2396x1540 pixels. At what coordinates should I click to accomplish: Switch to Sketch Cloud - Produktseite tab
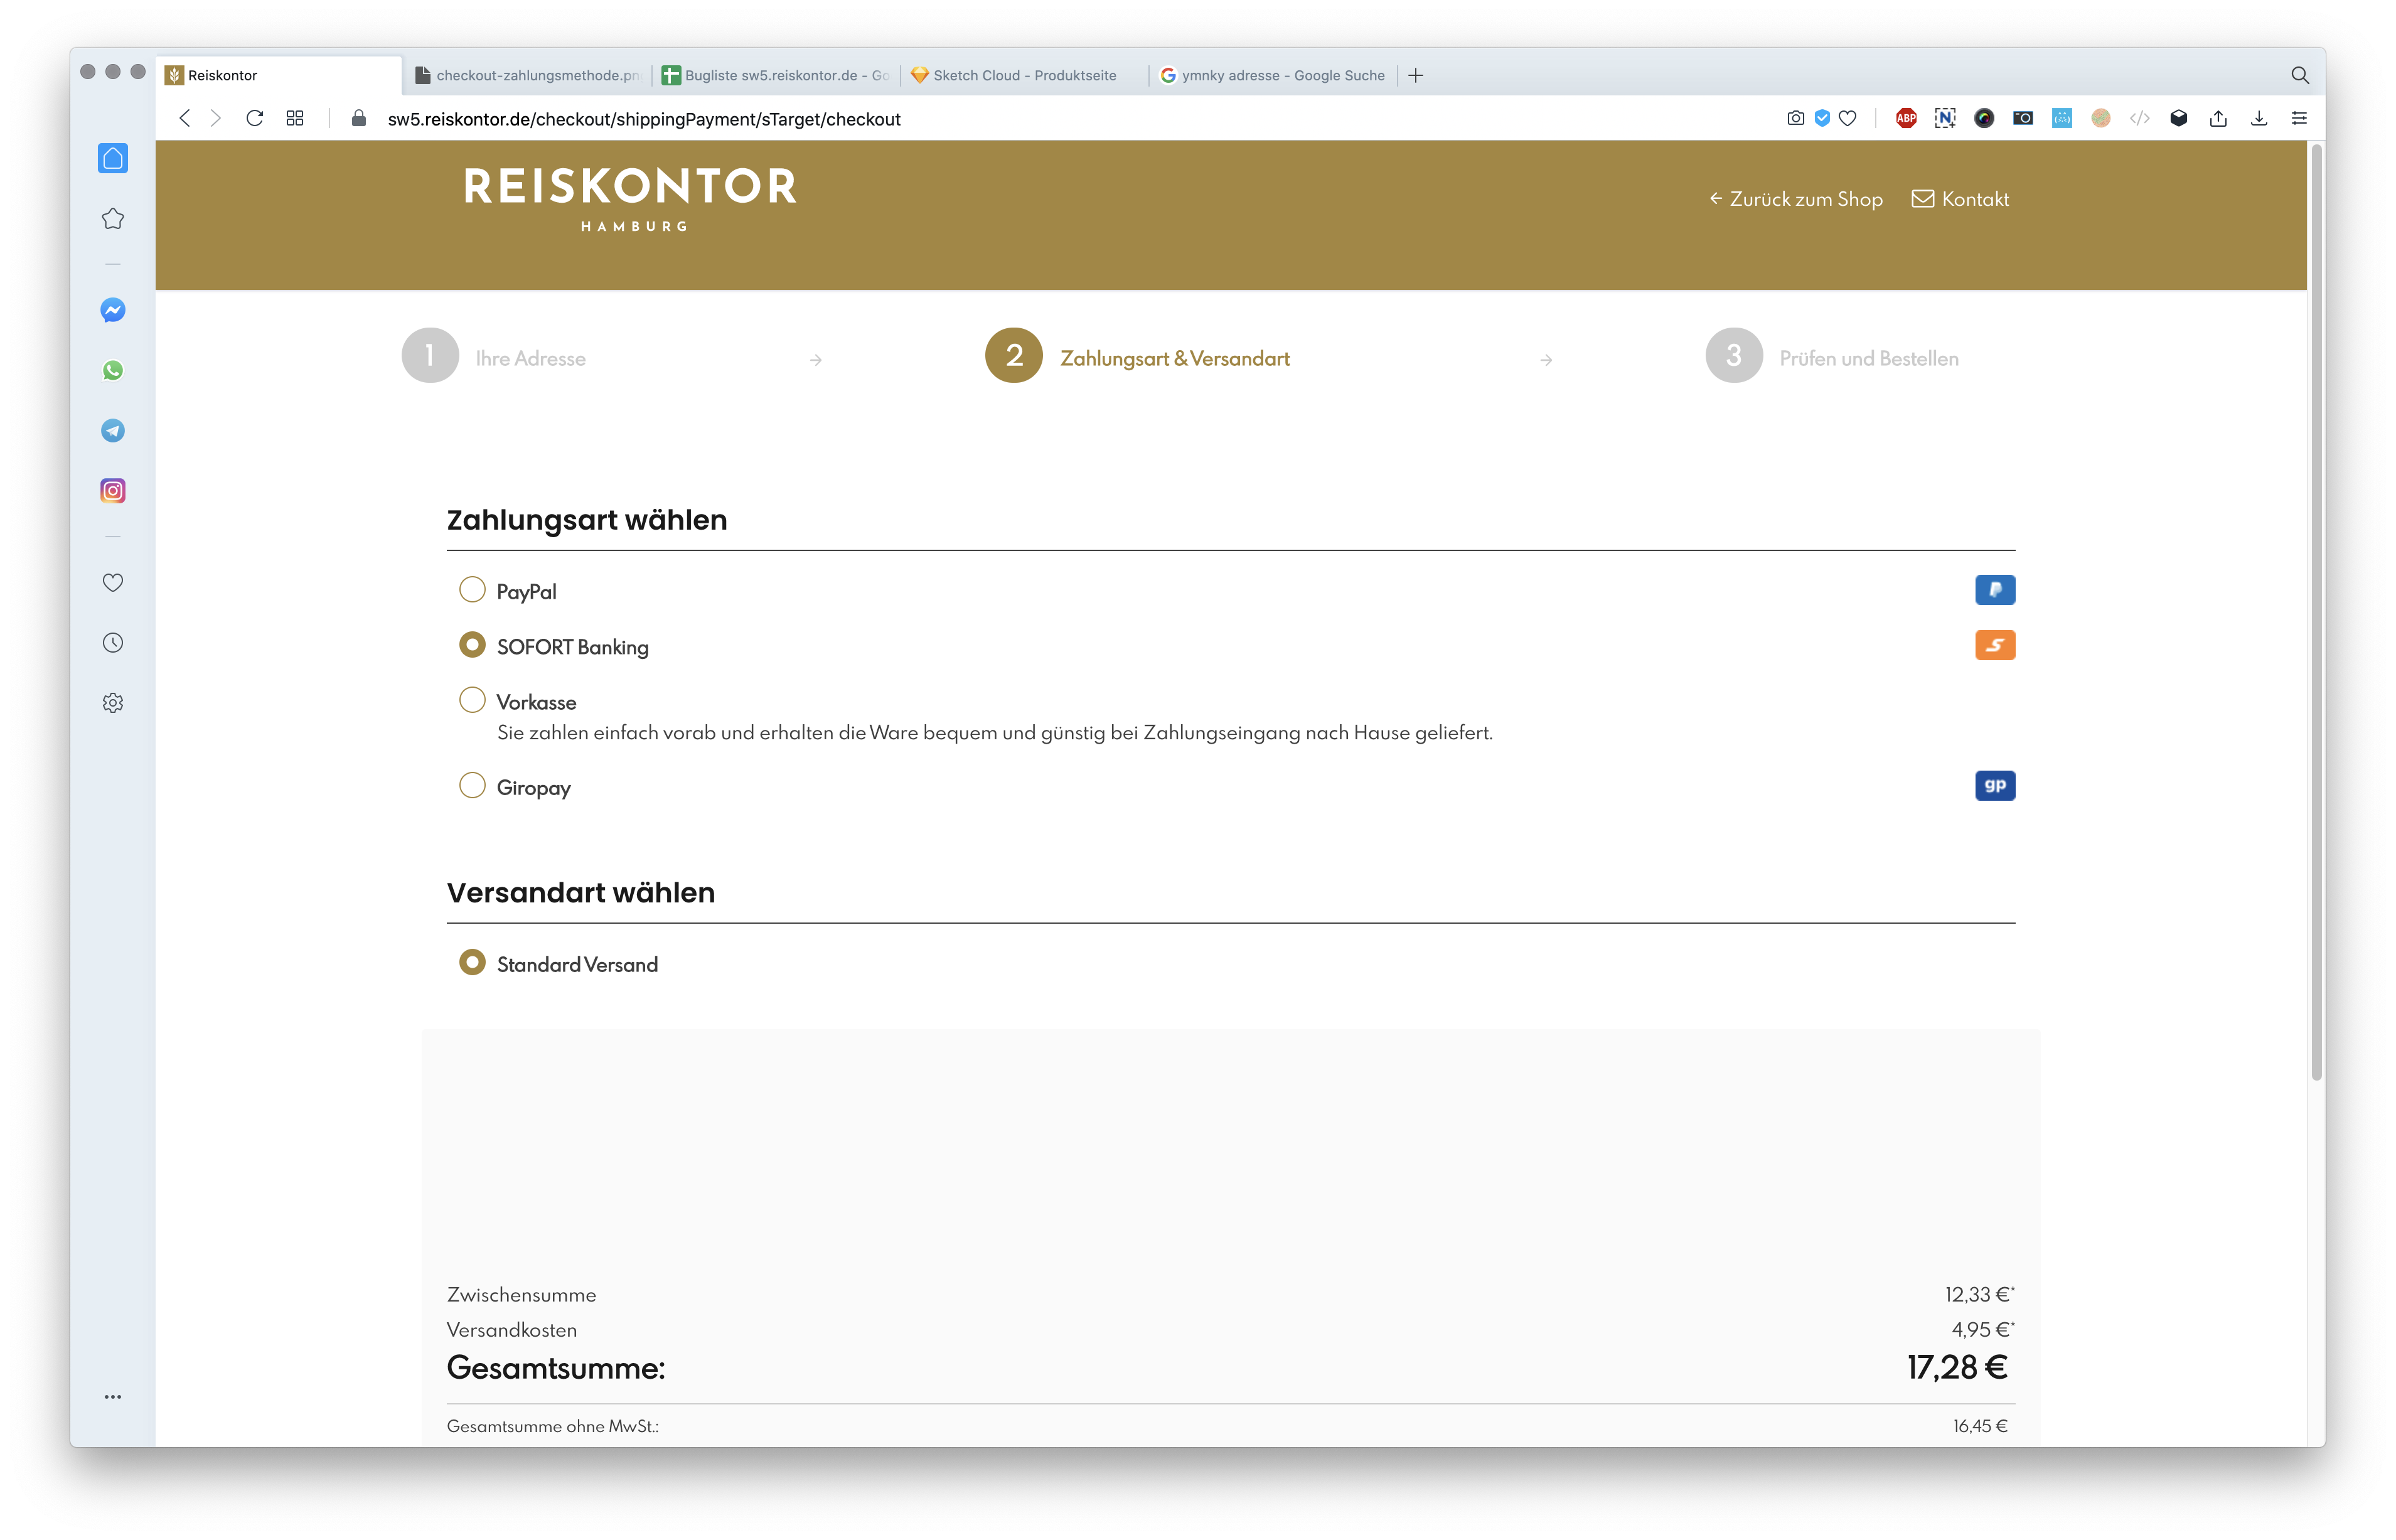pos(1024,75)
